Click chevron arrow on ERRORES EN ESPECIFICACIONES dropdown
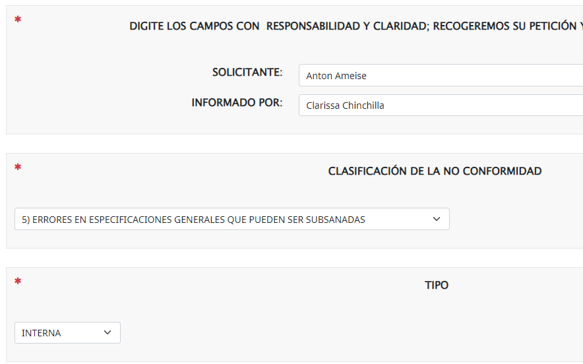583x364 pixels. point(436,220)
